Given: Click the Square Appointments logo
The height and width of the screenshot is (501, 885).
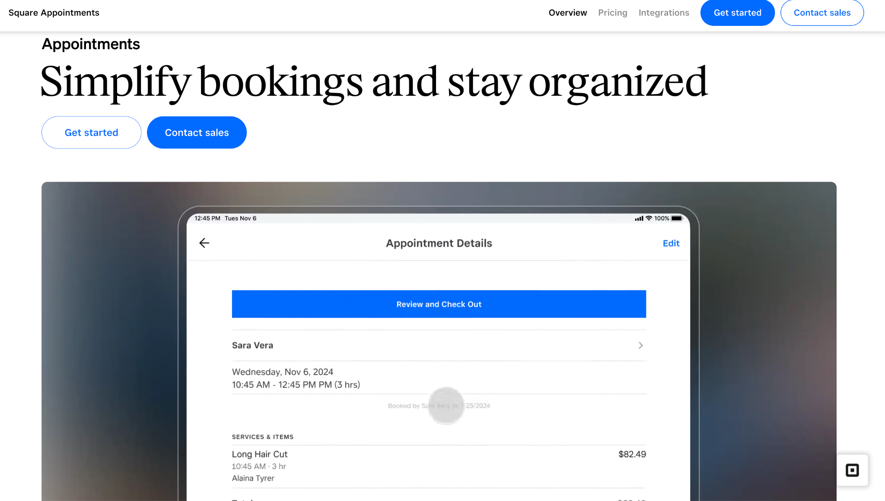Looking at the screenshot, I should click(x=53, y=13).
